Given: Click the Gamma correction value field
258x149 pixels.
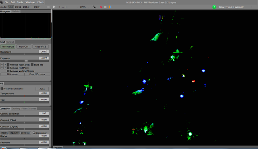Looking at the screenshot, I should [x=44, y=113].
